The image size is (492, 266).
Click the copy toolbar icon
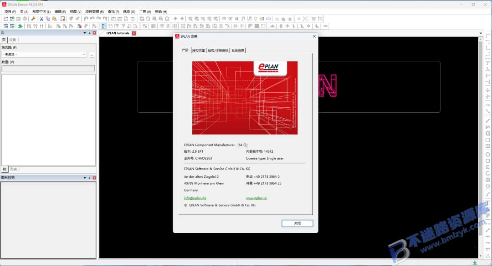pyautogui.click(x=48, y=19)
